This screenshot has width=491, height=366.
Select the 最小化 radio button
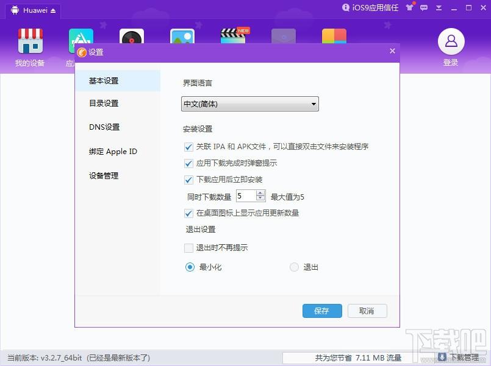click(x=190, y=267)
